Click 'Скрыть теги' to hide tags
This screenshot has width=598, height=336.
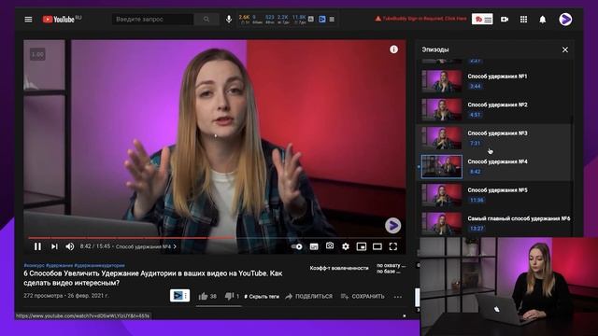pyautogui.click(x=262, y=297)
